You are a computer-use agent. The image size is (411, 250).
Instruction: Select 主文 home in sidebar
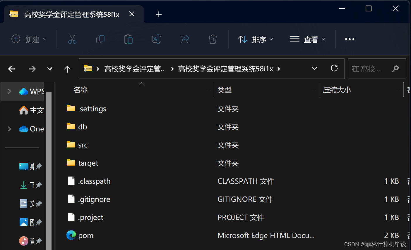[x=31, y=110]
